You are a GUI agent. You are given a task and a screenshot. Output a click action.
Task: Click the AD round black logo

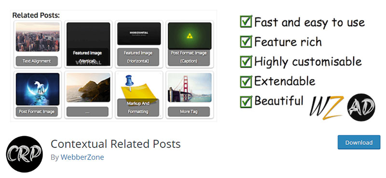pos(361,107)
